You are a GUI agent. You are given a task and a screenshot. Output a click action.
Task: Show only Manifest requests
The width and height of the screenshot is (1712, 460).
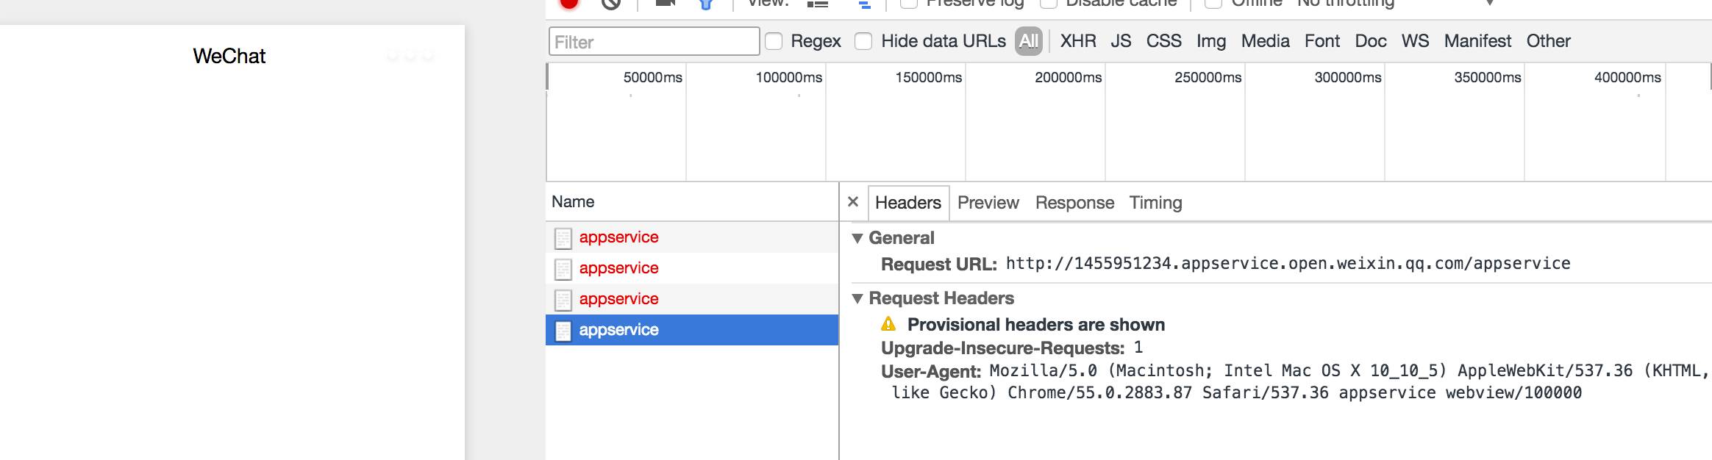pyautogui.click(x=1477, y=41)
